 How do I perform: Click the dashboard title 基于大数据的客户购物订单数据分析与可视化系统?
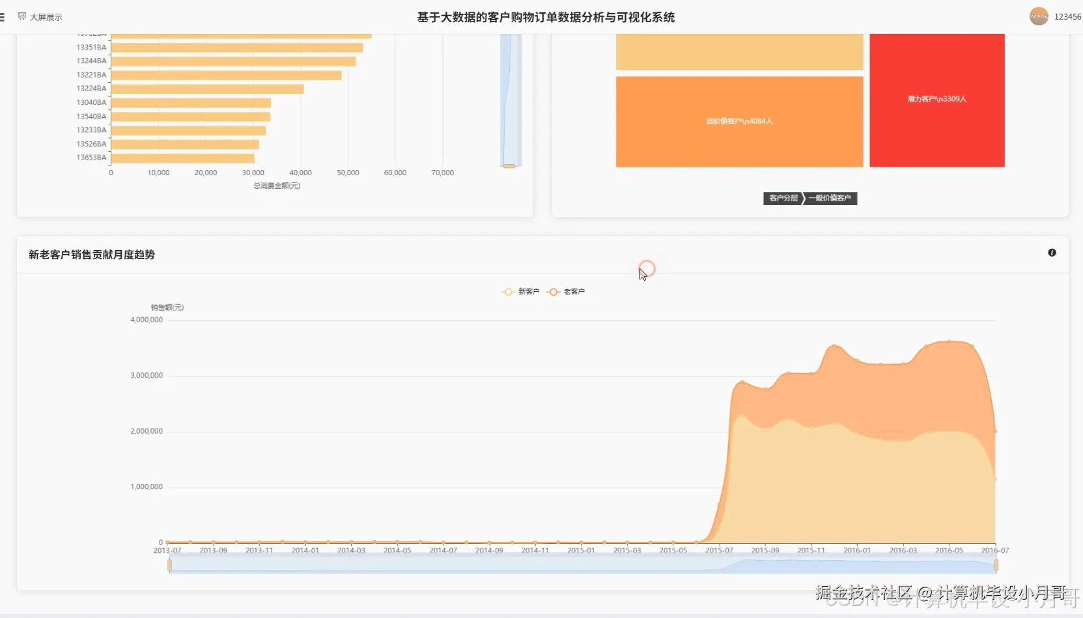point(546,18)
